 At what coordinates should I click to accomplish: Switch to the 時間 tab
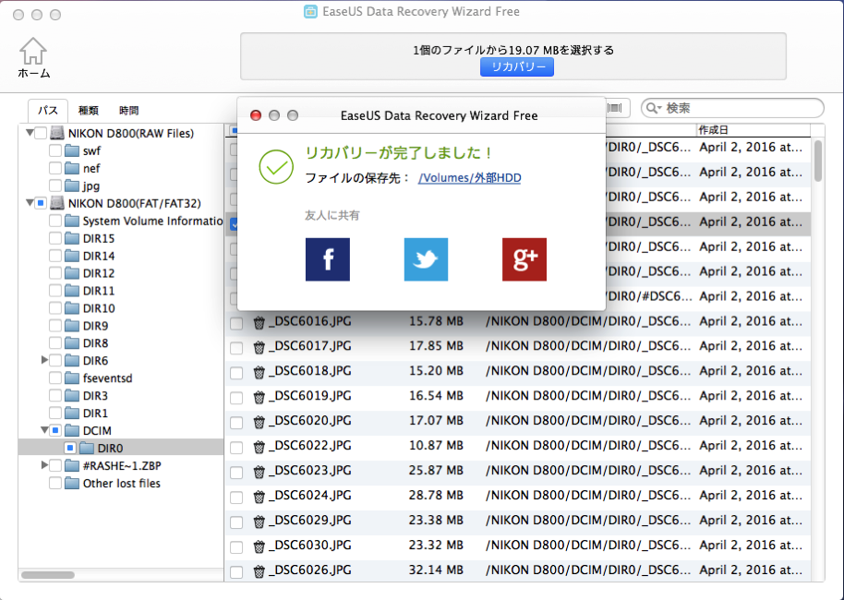tap(128, 110)
